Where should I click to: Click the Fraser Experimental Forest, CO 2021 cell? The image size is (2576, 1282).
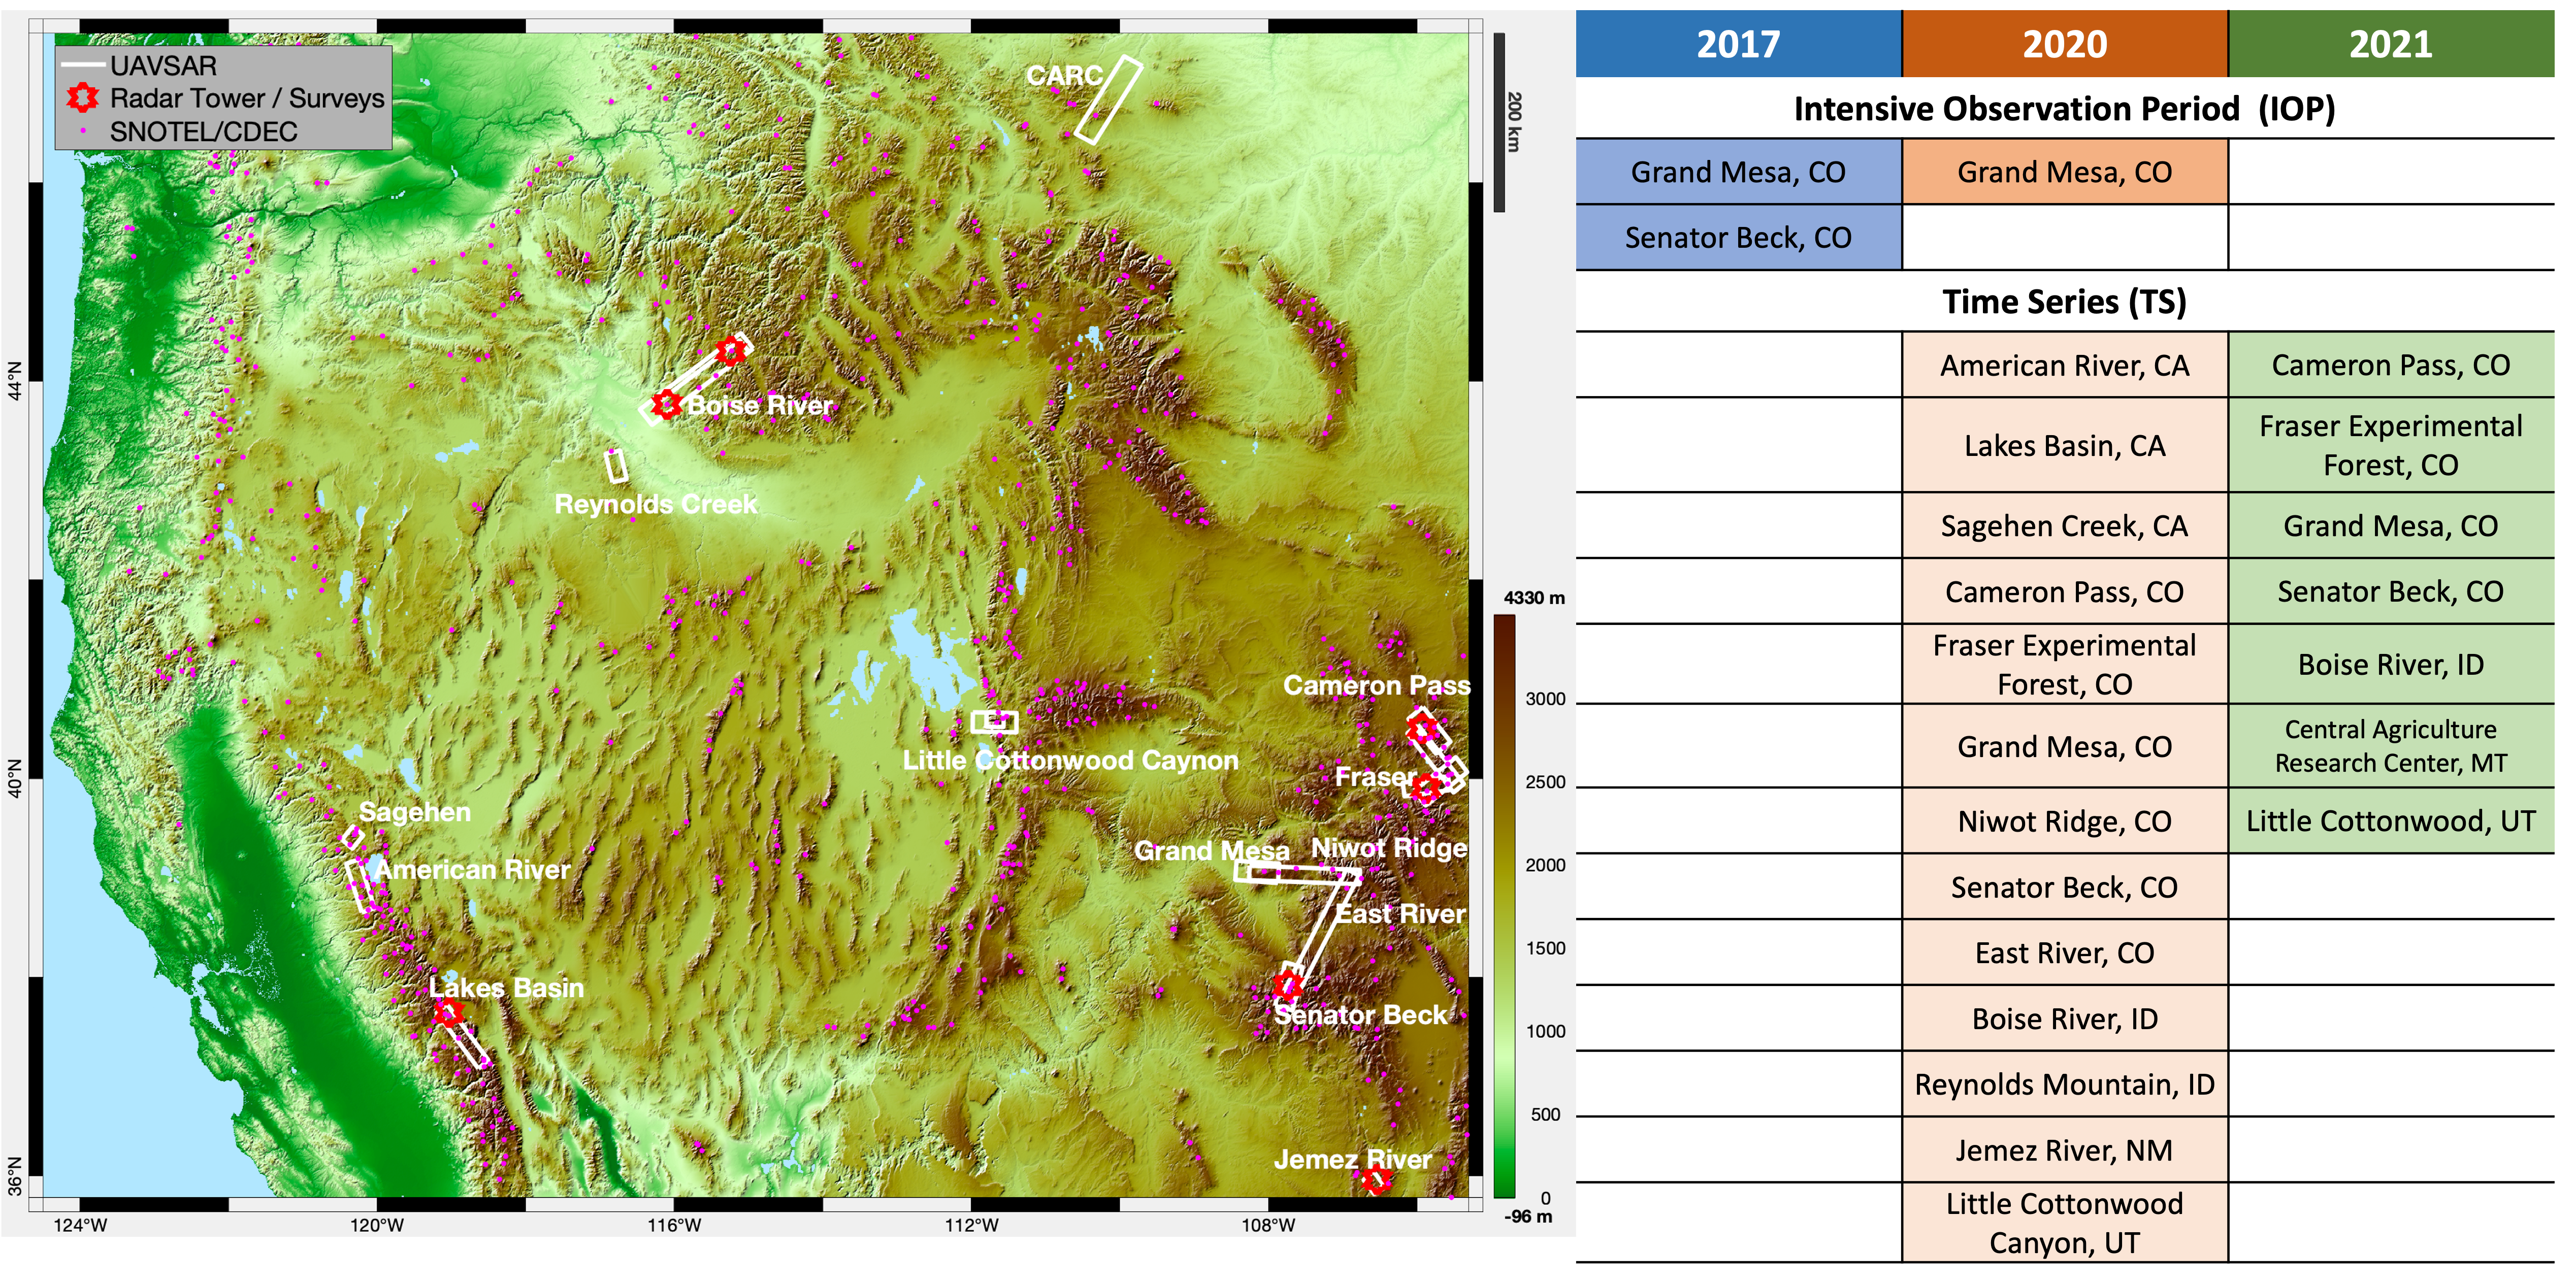[2391, 445]
